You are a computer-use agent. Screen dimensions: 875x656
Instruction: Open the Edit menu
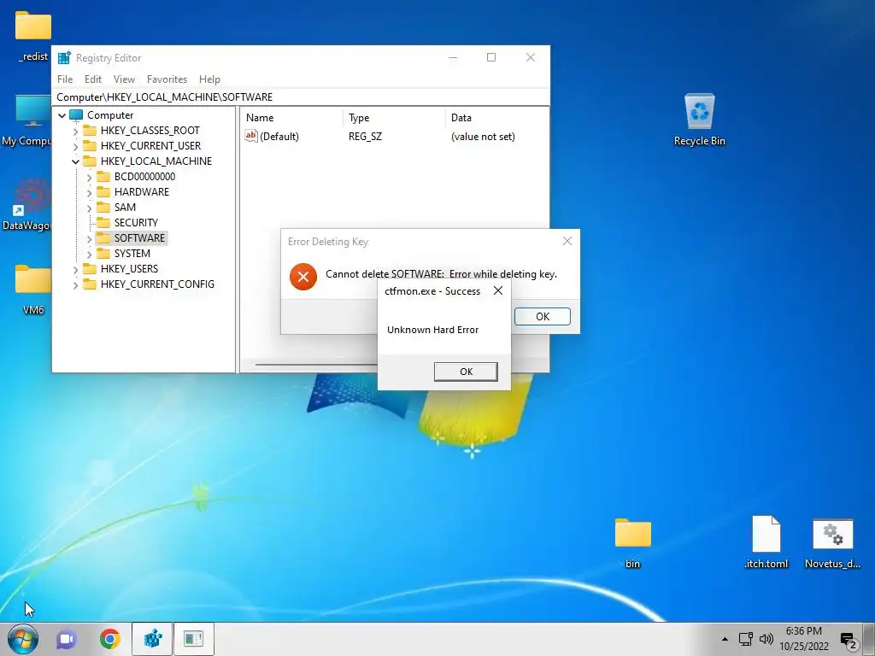tap(92, 79)
